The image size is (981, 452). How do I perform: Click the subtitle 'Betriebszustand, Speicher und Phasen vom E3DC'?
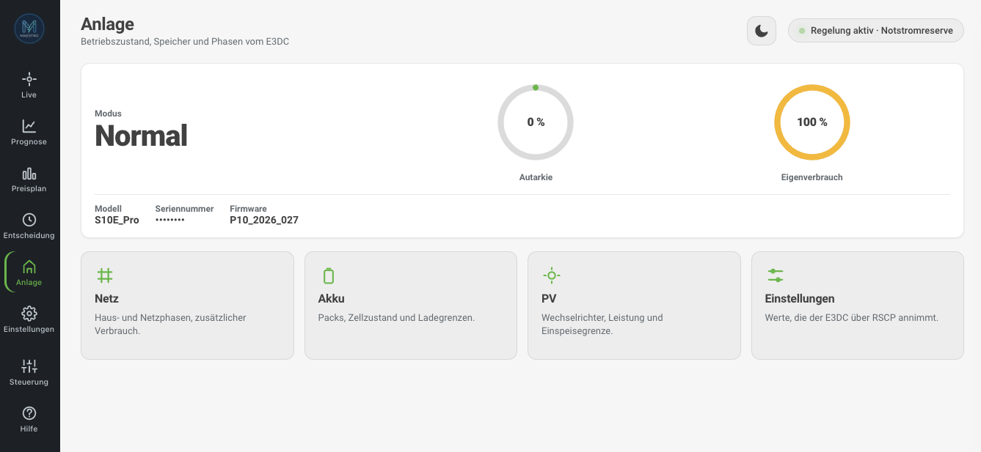tap(185, 42)
